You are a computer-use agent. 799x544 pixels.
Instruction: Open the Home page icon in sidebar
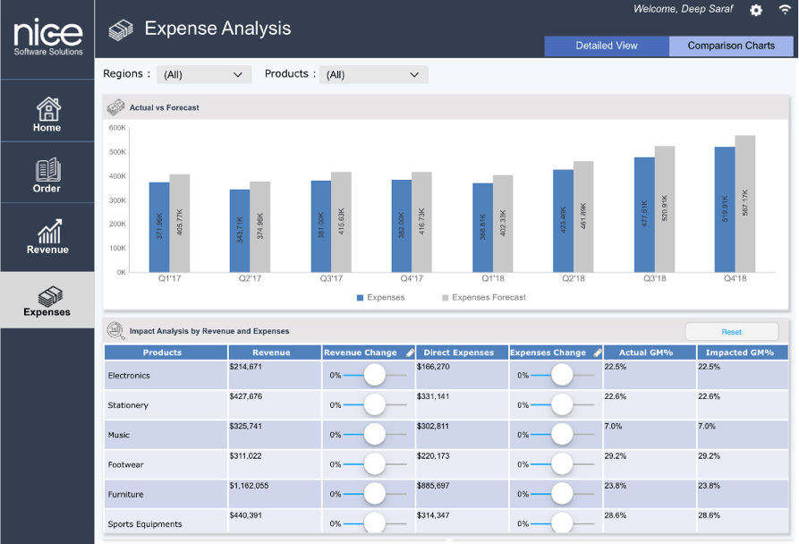click(x=47, y=109)
